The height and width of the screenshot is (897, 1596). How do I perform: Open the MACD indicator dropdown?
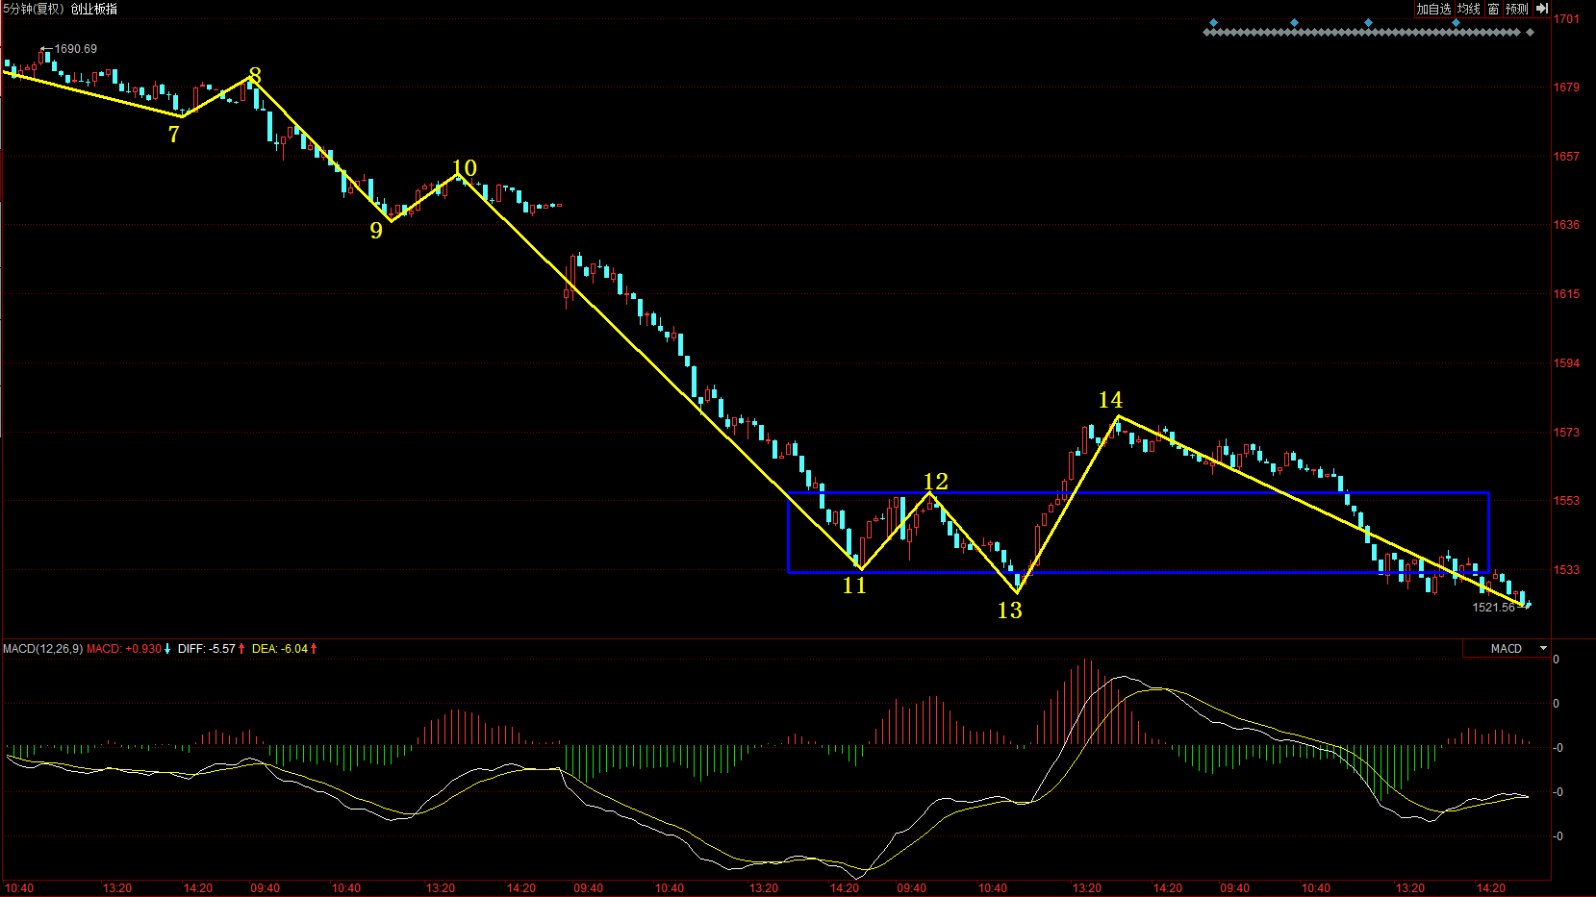tap(1507, 649)
